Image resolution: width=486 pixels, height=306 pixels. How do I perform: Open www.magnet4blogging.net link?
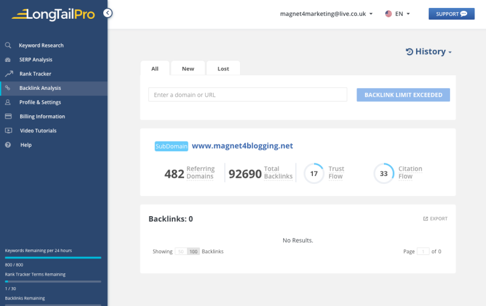pyautogui.click(x=242, y=146)
